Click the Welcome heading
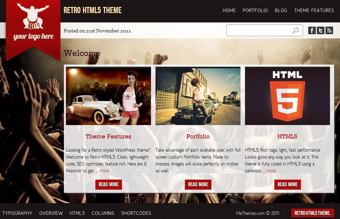The image size is (340, 219). coord(82,53)
